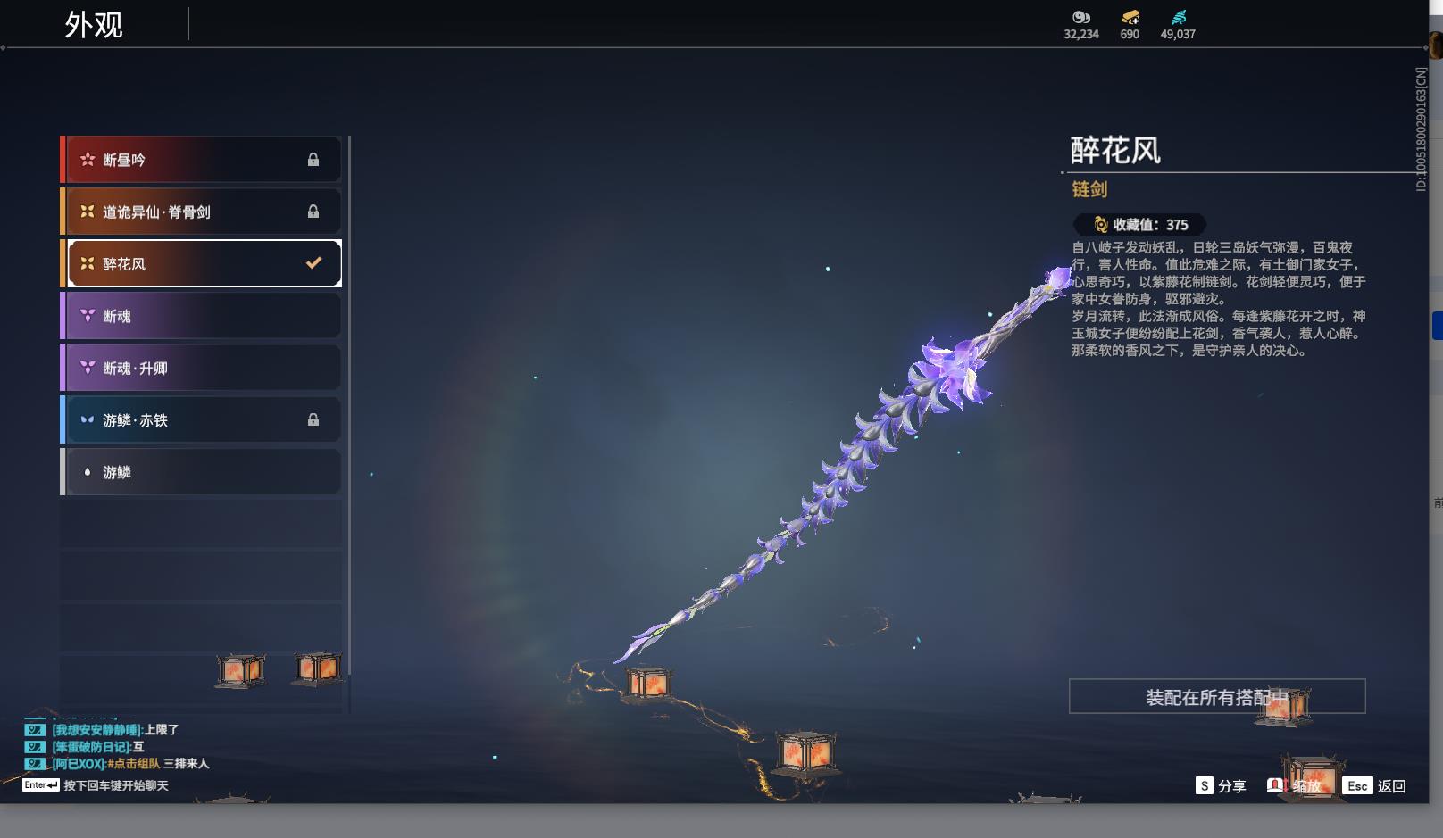
Task: Open player name [我想安安静静睡] in chat
Action: coord(97,730)
